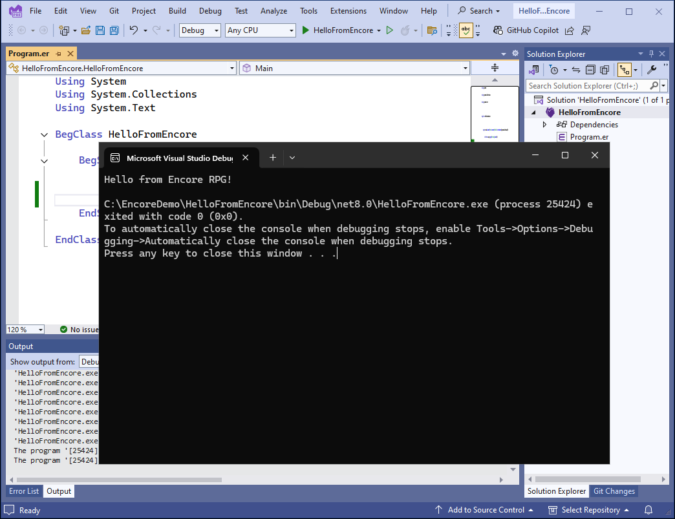Image resolution: width=675 pixels, height=519 pixels.
Task: Open the Extensions menu
Action: (348, 11)
